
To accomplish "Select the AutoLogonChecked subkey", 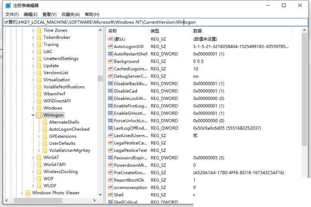I will (69, 129).
